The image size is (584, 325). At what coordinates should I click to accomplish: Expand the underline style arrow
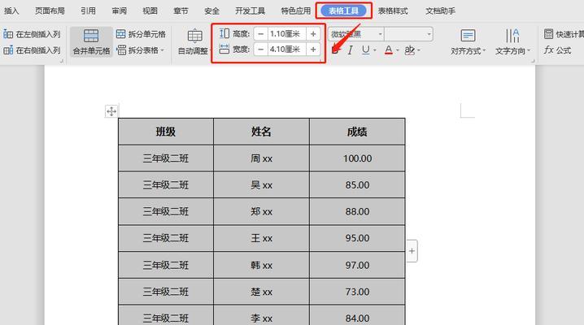374,50
